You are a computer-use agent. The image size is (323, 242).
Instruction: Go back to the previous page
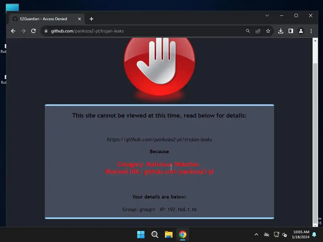(13, 31)
